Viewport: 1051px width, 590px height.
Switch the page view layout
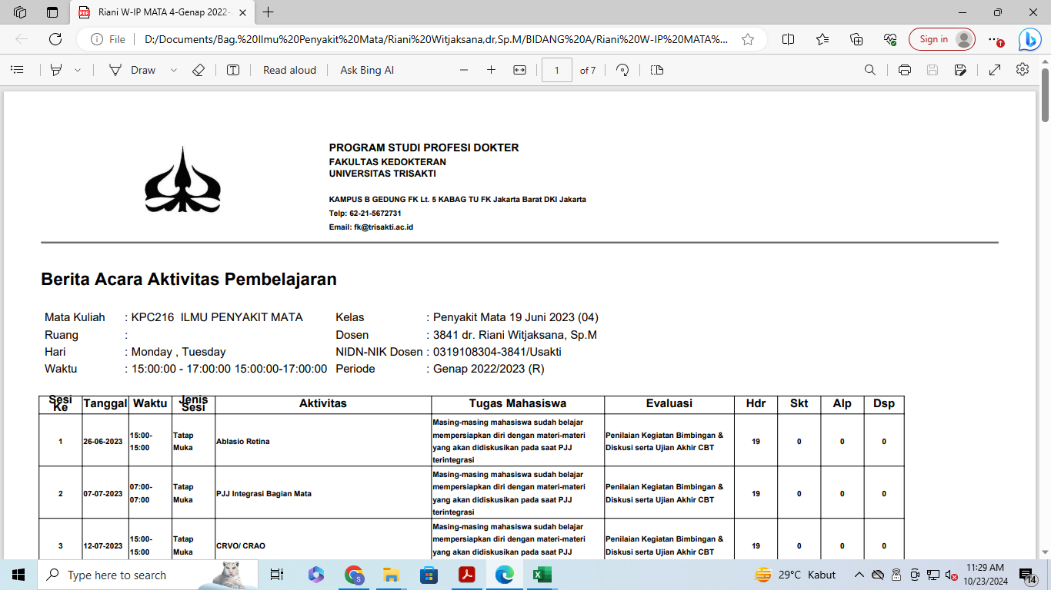pyautogui.click(x=656, y=70)
